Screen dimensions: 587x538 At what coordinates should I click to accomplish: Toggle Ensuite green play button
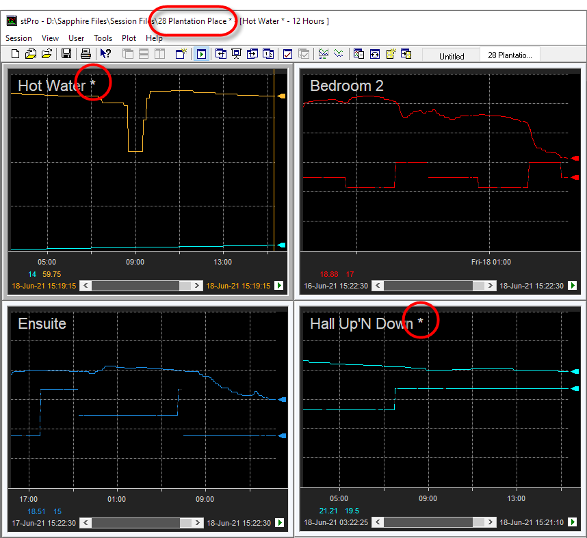click(x=279, y=523)
